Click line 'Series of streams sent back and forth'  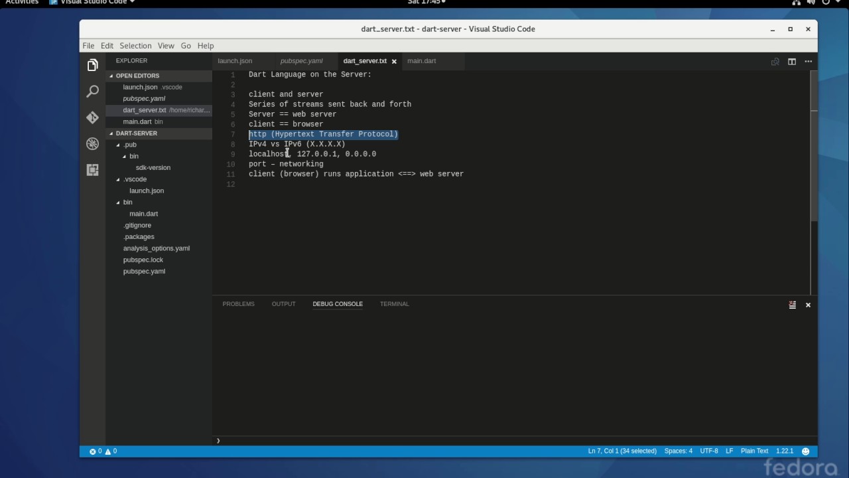coord(330,104)
